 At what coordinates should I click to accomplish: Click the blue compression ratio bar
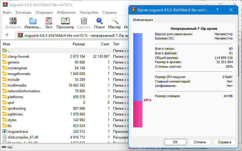pyautogui.click(x=138, y=67)
